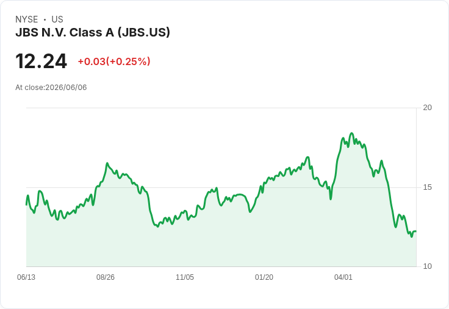The height and width of the screenshot is (309, 449).
Task: Click the NYSE exchange label
Action: tap(27, 19)
